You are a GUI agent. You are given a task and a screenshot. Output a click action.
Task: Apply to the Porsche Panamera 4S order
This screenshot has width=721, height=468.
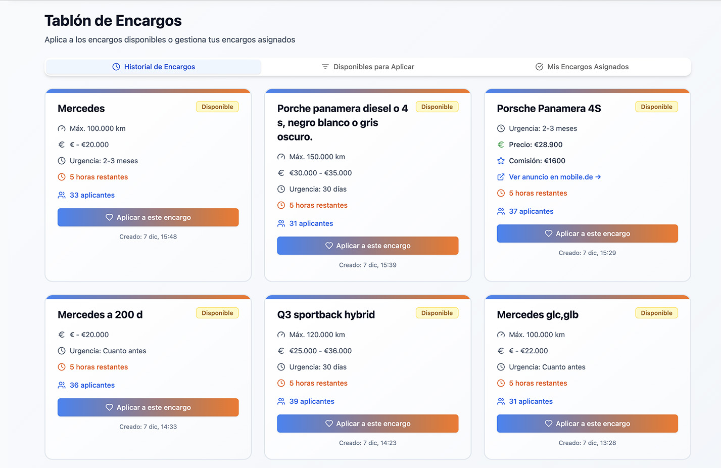coord(587,233)
